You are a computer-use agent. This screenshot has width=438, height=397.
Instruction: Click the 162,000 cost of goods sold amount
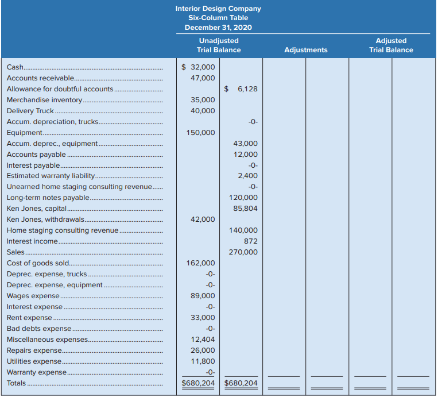(x=200, y=263)
